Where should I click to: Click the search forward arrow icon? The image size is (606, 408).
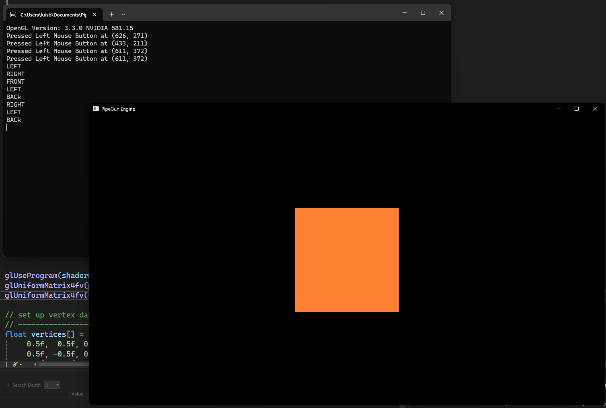click(7, 385)
